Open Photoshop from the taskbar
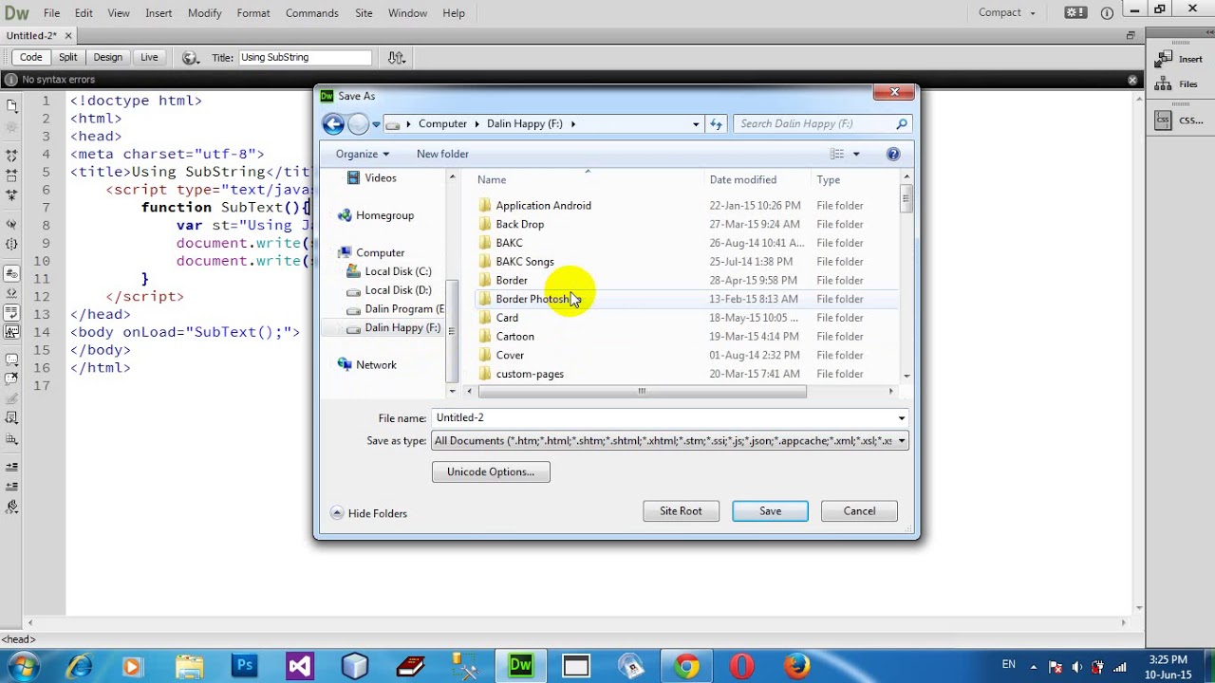The width and height of the screenshot is (1215, 683). [x=245, y=666]
